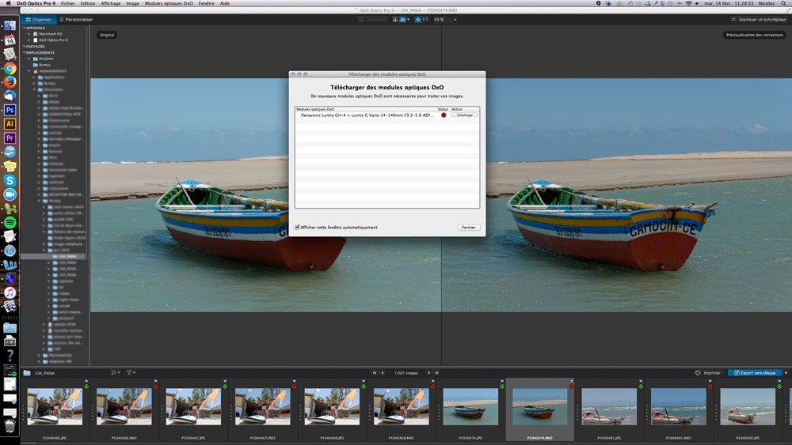Select thumbnail P1040474.JPG
792x445 pixels.
point(470,407)
